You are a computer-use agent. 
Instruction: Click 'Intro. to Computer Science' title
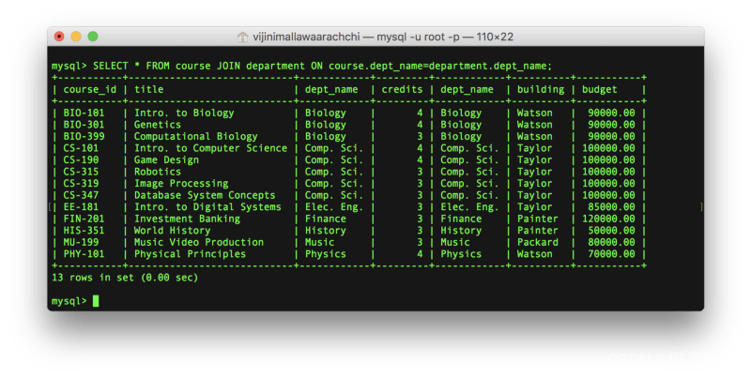pyautogui.click(x=210, y=148)
